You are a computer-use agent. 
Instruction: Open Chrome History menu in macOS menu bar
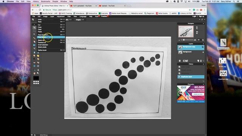click(x=36, y=2)
